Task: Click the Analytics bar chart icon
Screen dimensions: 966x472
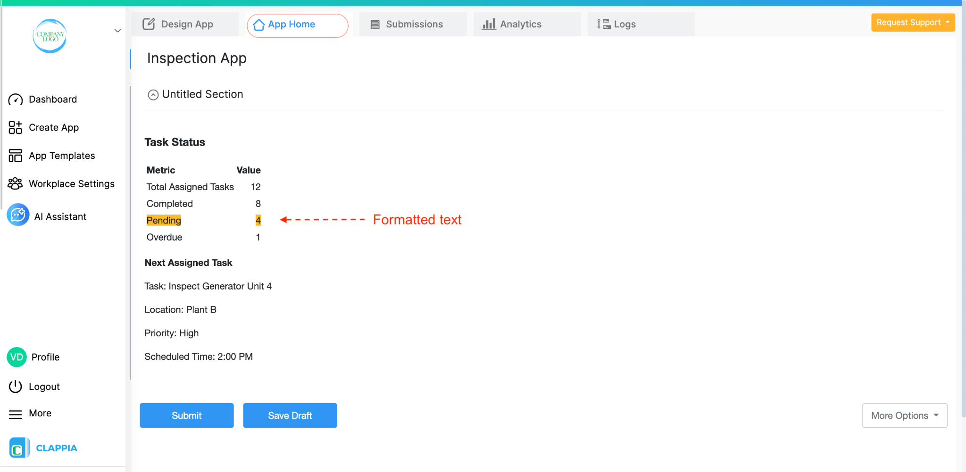Action: (489, 24)
